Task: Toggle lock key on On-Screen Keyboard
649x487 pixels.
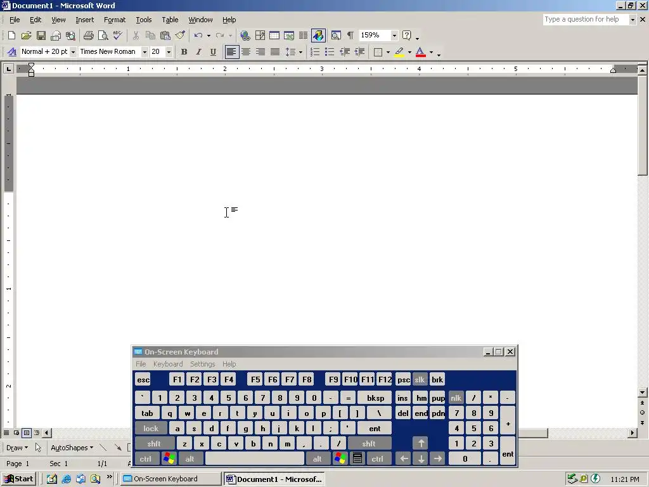Action: click(x=151, y=428)
